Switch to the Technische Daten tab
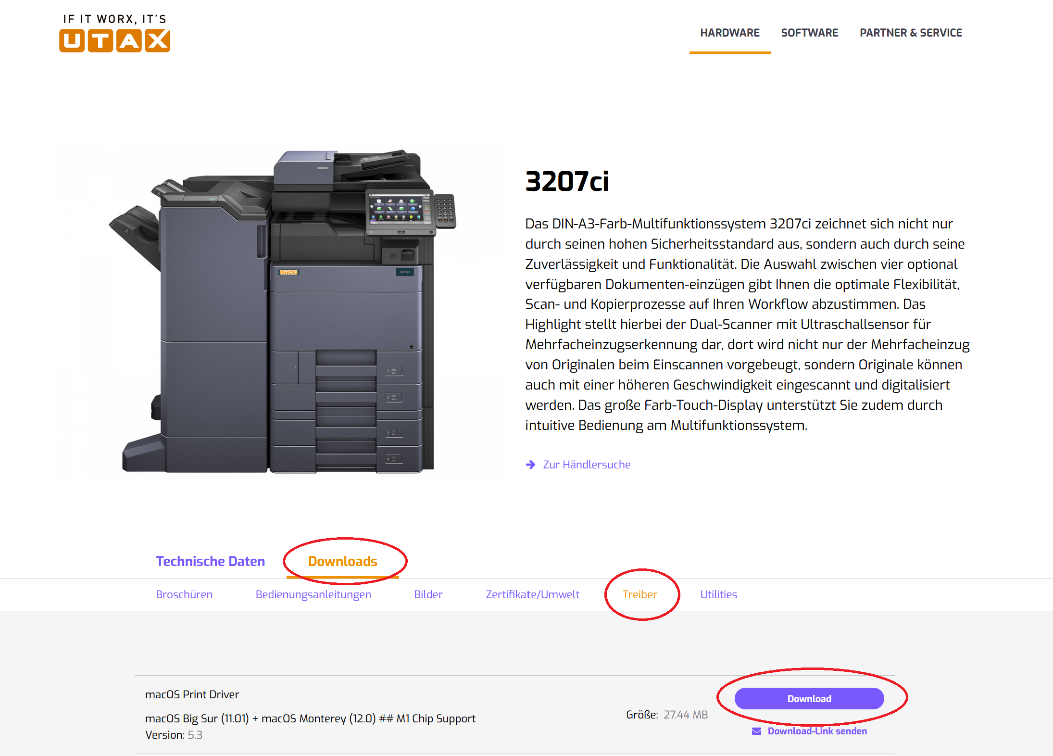 [210, 561]
